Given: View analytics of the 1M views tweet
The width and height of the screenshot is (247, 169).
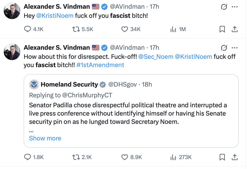Looking at the screenshot, I should click(x=173, y=29).
